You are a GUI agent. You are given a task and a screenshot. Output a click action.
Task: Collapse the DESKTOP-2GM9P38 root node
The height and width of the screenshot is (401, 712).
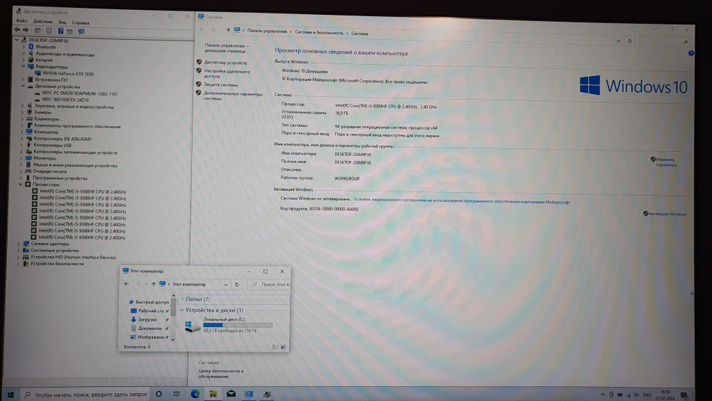coord(17,40)
